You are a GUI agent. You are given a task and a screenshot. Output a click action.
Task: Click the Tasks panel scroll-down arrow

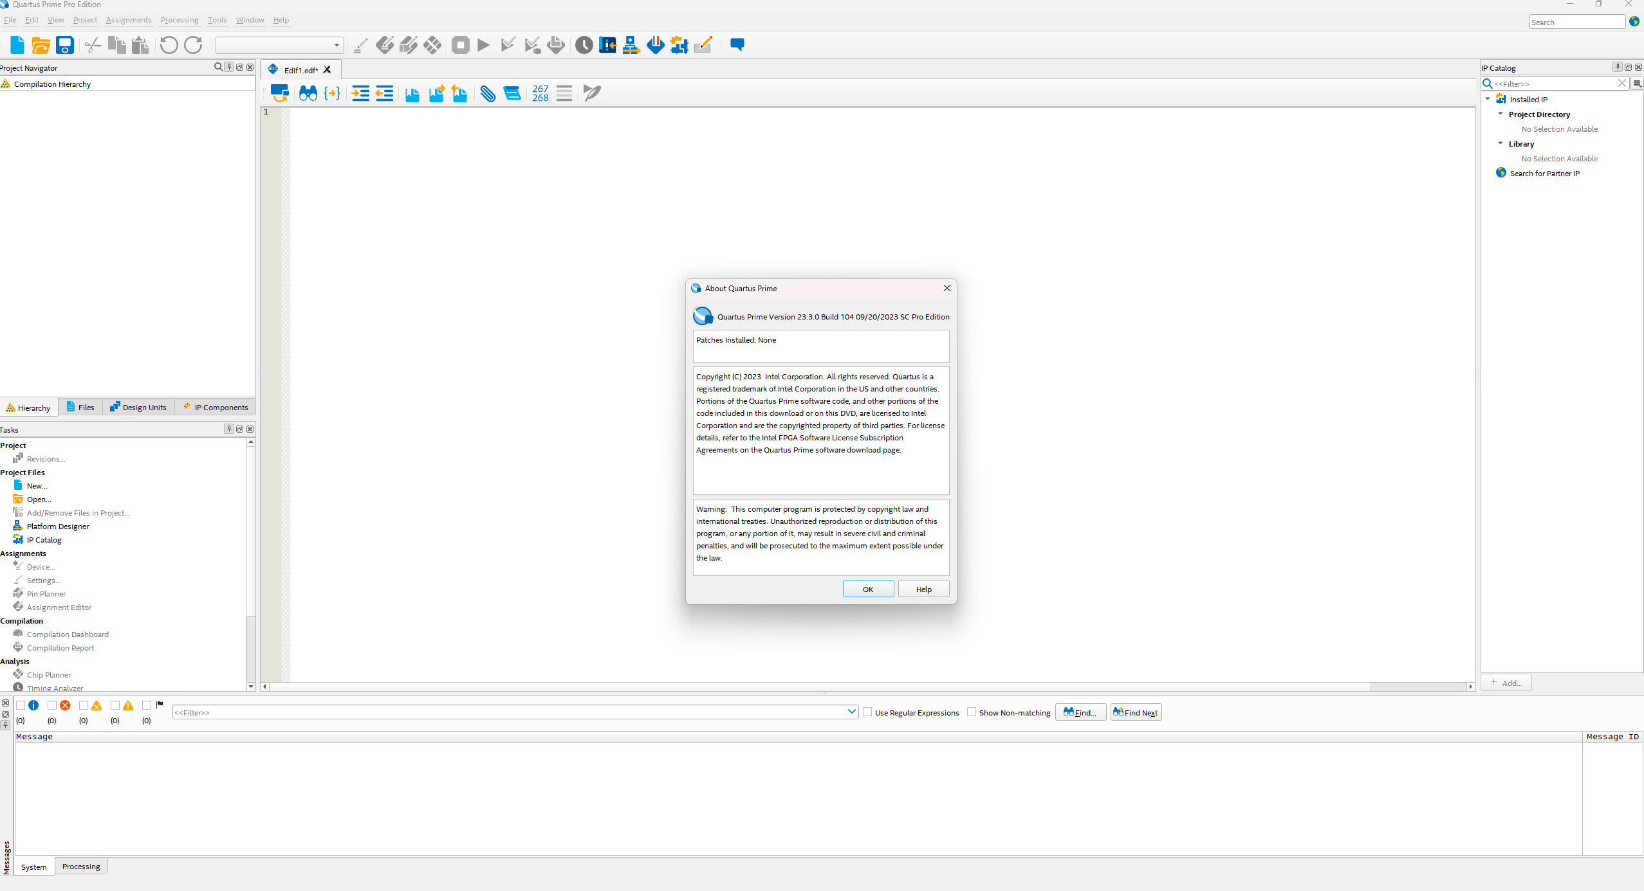coord(251,687)
